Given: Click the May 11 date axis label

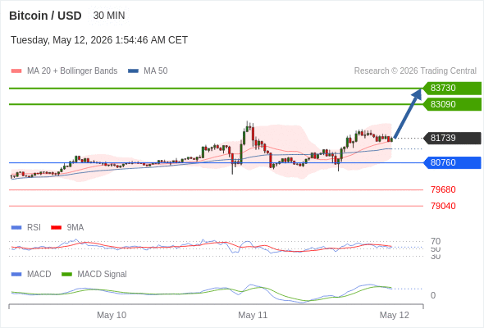Looking at the screenshot, I should (x=253, y=315).
